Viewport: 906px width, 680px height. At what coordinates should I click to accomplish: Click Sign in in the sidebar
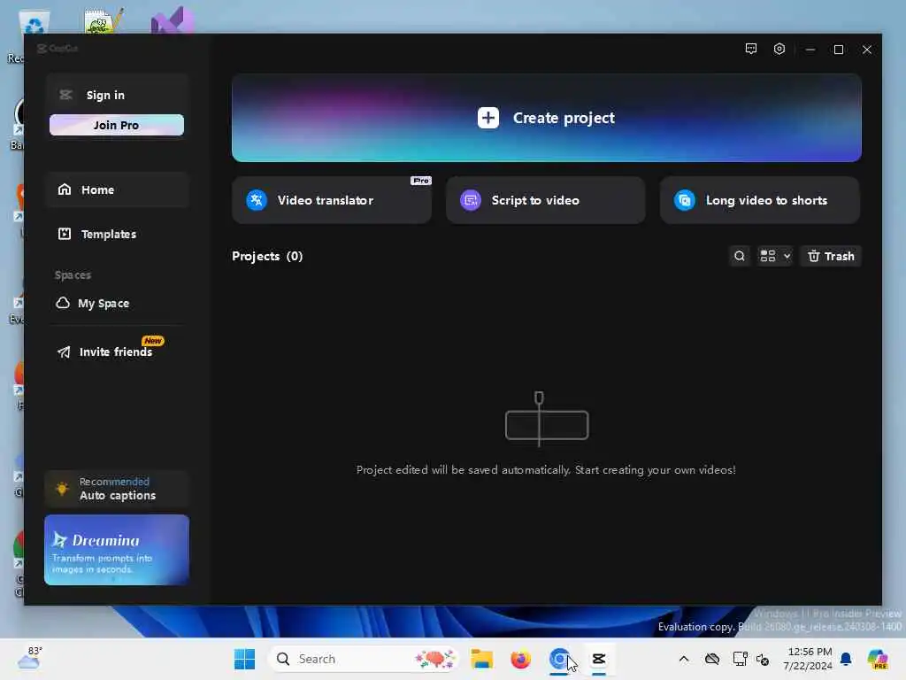click(x=105, y=95)
